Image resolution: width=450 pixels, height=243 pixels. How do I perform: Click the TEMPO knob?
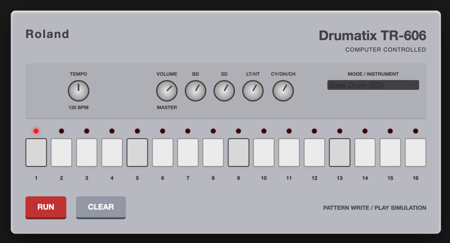(x=79, y=91)
